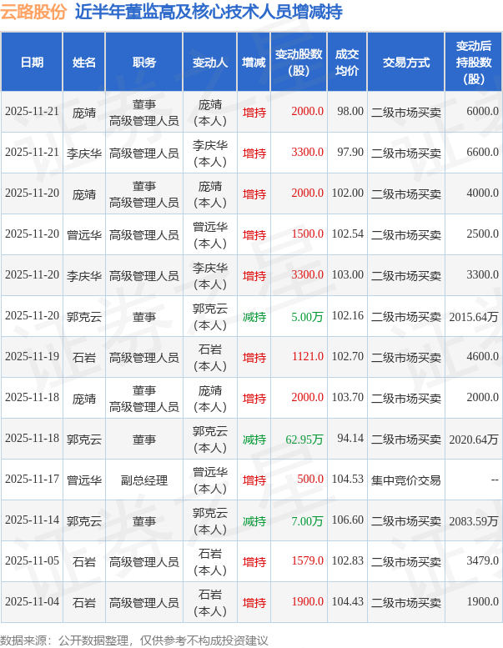Click the 数据来源 footer disclaimer text
This screenshot has height=648, width=503.
tap(134, 640)
